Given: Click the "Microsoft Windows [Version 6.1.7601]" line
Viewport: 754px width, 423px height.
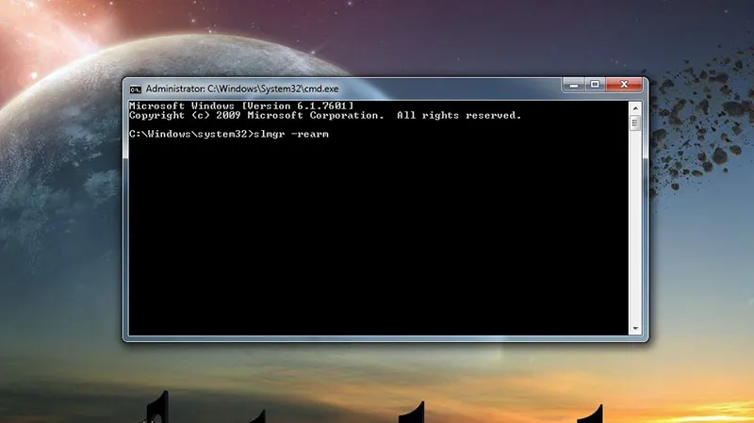Looking at the screenshot, I should click(x=240, y=106).
